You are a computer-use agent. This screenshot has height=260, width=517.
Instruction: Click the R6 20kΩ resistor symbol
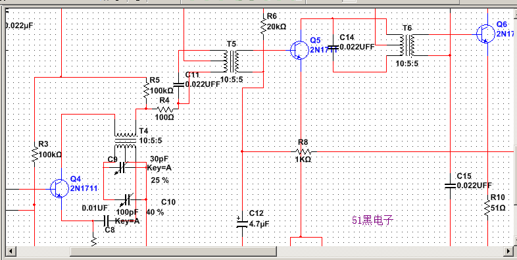click(x=263, y=26)
